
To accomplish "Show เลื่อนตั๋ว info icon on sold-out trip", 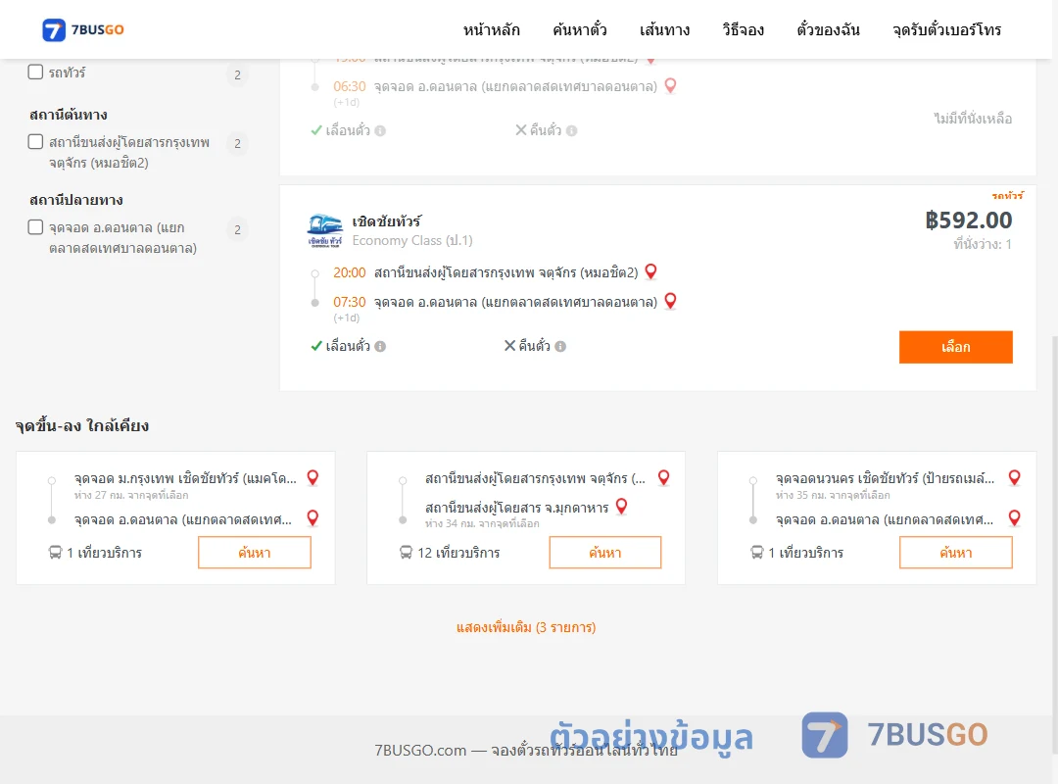I will coord(380,131).
